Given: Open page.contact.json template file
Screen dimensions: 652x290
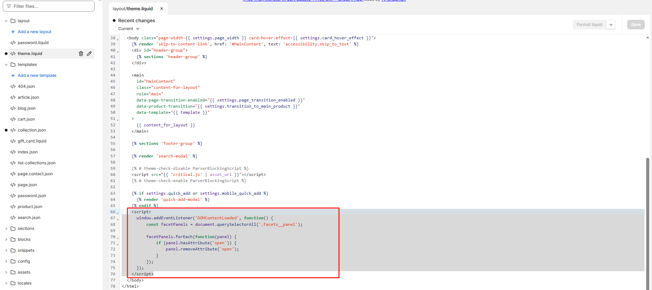Looking at the screenshot, I should 35,174.
